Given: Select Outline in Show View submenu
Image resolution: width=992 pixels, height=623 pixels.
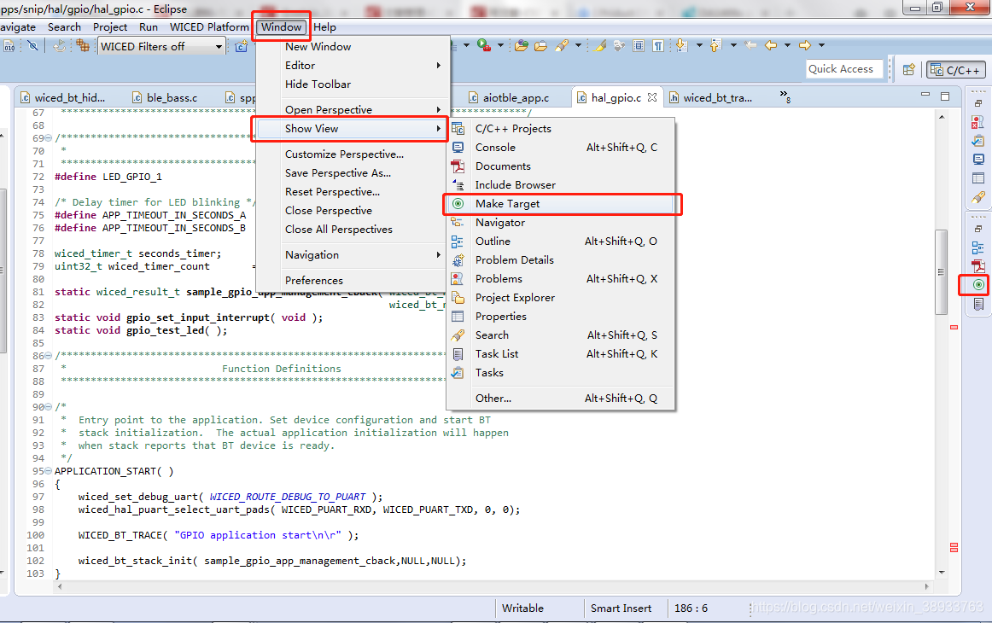Looking at the screenshot, I should click(x=561, y=241).
